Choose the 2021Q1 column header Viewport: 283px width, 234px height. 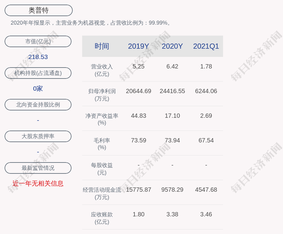tap(206, 46)
